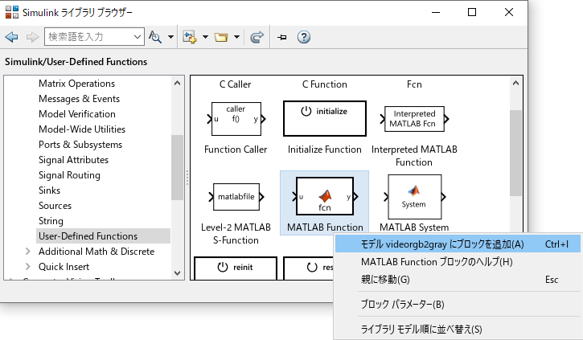This screenshot has height=340, width=583.
Task: Open MATLAB Function block help entry
Action: tap(458, 262)
